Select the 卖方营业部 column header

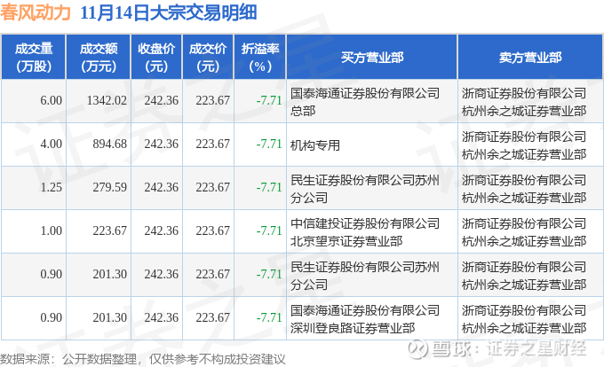(x=530, y=58)
